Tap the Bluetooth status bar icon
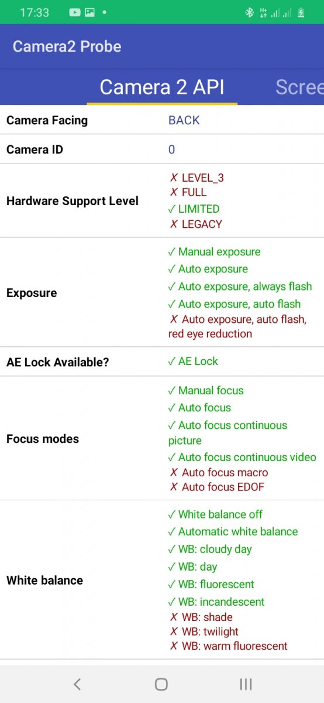The image size is (324, 703). pyautogui.click(x=249, y=12)
